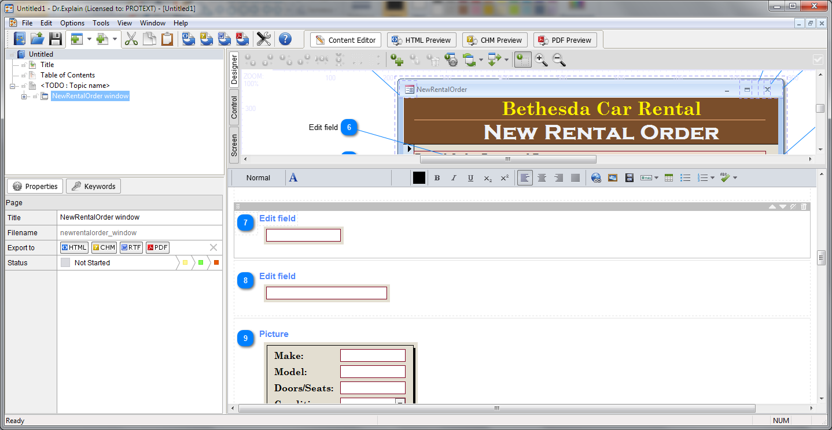Open the arrange annotations dropdown arrow
This screenshot has width=832, height=430.
click(506, 60)
